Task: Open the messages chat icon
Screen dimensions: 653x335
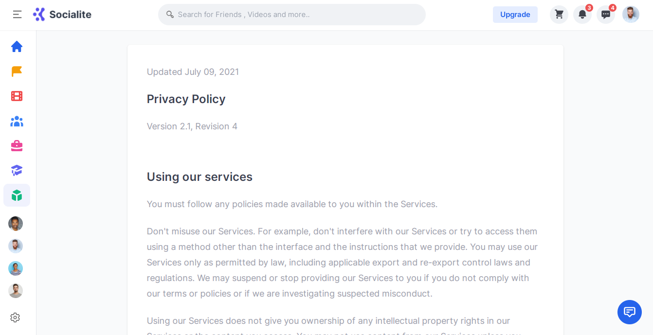Action: click(606, 15)
